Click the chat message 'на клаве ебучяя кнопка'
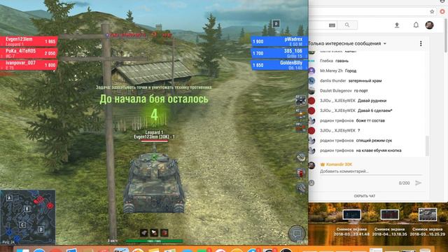 [x=379, y=150]
